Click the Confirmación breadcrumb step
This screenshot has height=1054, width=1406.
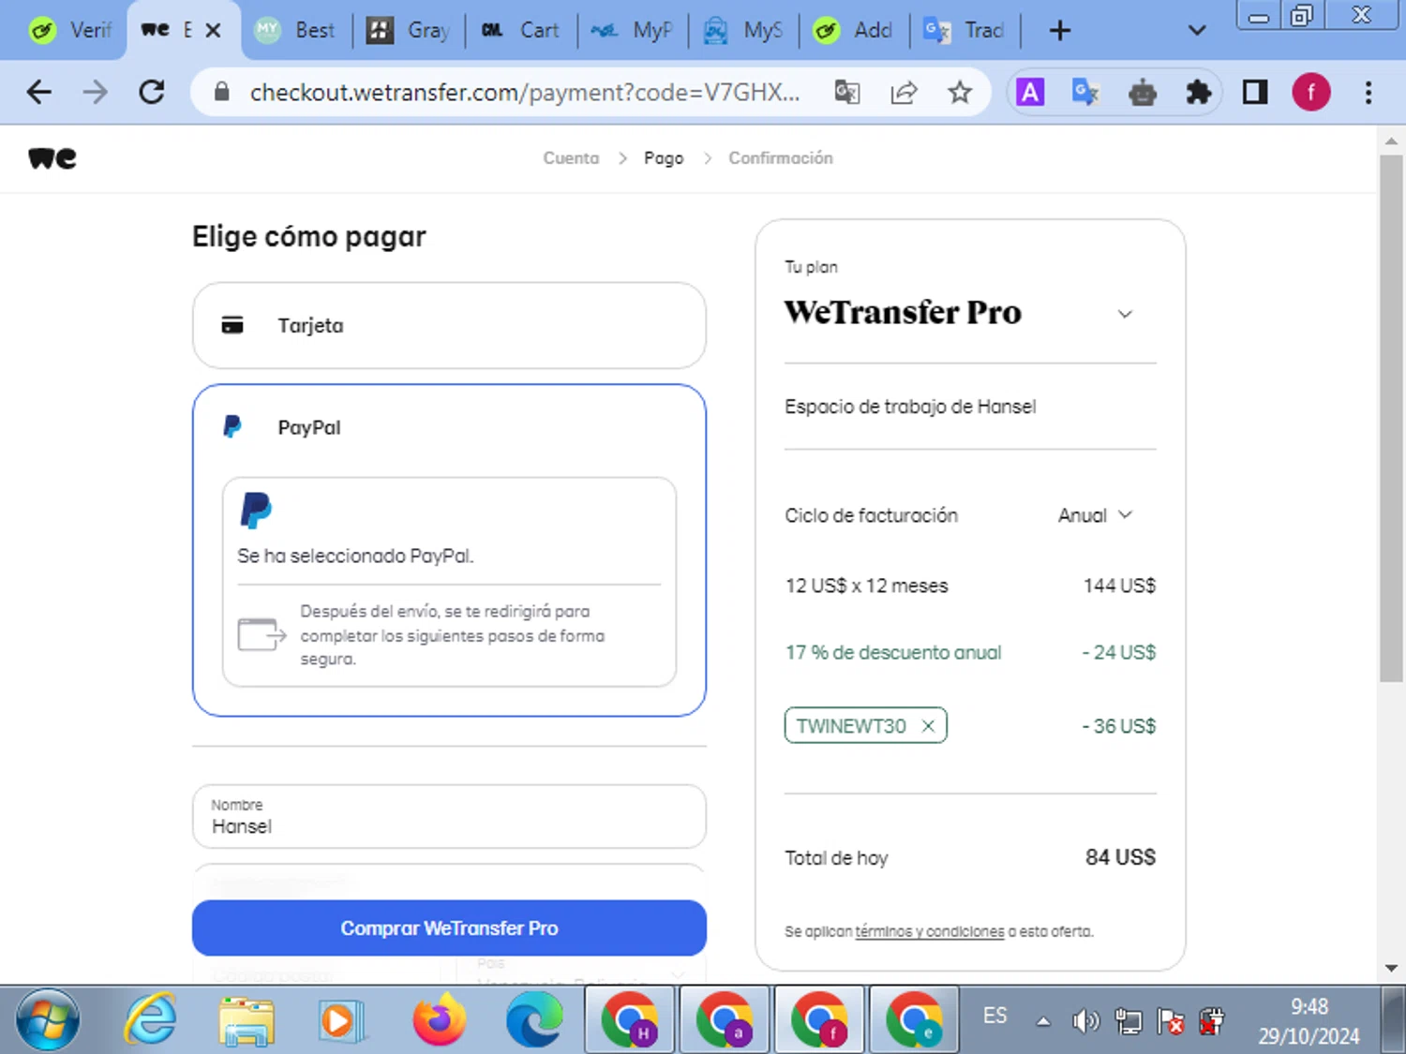click(781, 158)
